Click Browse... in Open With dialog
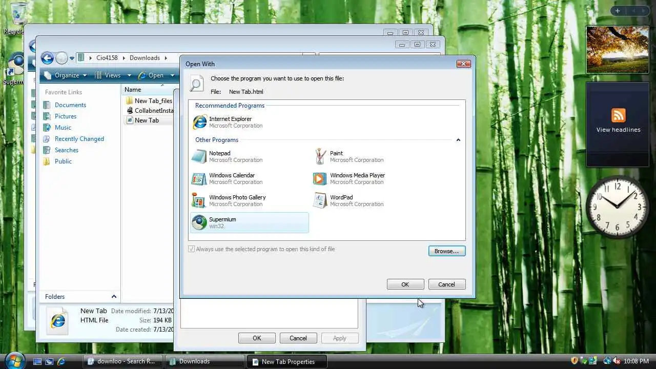Screen dimensions: 656x369 tap(447, 251)
